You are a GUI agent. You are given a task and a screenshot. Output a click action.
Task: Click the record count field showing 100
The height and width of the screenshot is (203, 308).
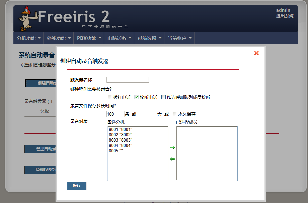115,114
